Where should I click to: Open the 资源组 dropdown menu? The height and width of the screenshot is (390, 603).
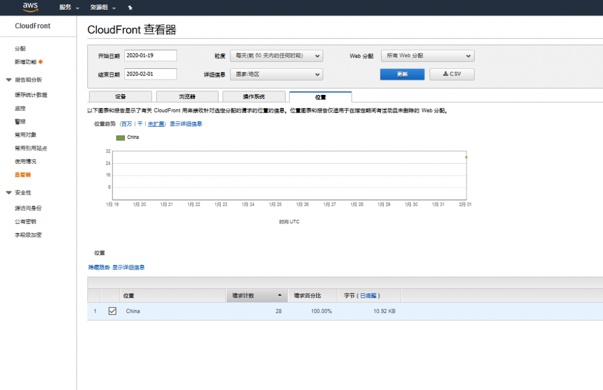(x=102, y=7)
